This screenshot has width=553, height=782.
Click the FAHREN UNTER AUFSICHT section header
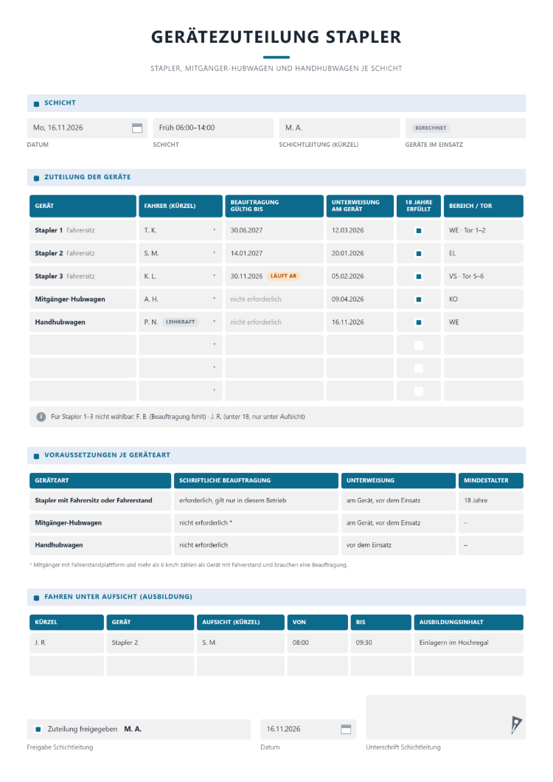tap(276, 597)
